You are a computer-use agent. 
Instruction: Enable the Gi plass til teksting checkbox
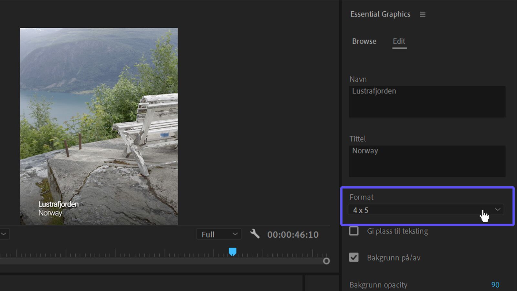coord(354,231)
